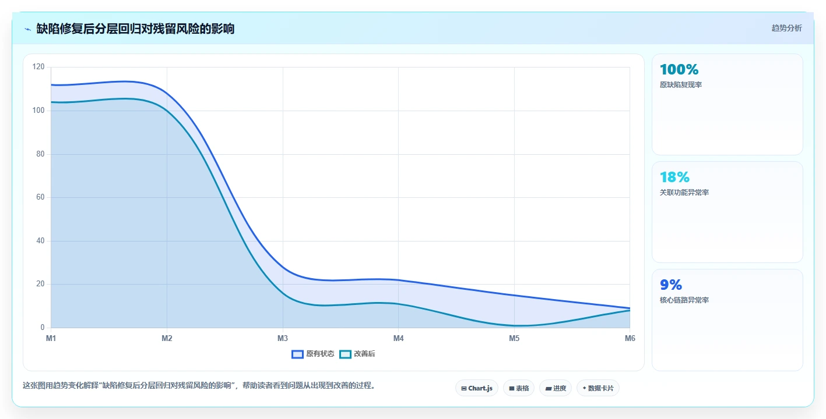Click the 关联功能异常率 label
826x419 pixels.
[684, 193]
